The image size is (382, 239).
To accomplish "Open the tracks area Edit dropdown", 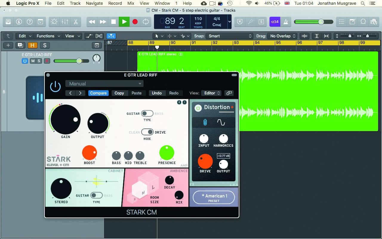I will point(24,36).
